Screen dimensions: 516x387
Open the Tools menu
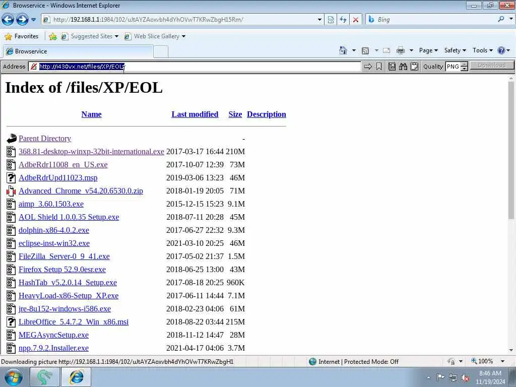pyautogui.click(x=482, y=50)
